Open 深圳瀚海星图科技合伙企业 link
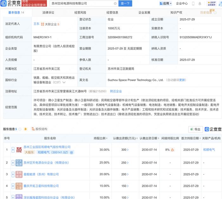222x199 pixels. click(49, 197)
